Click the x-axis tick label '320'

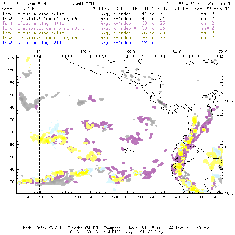[214, 197]
